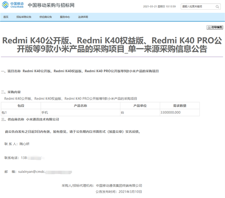
Task: Click the 3300000.000 quantity cell
Action: click(x=180, y=112)
